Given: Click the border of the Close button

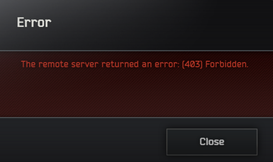Looking at the screenshot, I should tap(212, 129).
